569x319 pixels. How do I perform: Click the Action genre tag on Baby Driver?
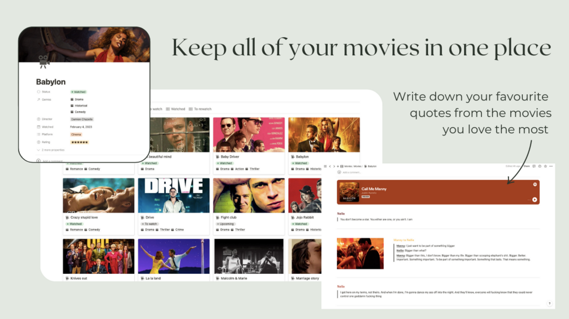click(237, 169)
